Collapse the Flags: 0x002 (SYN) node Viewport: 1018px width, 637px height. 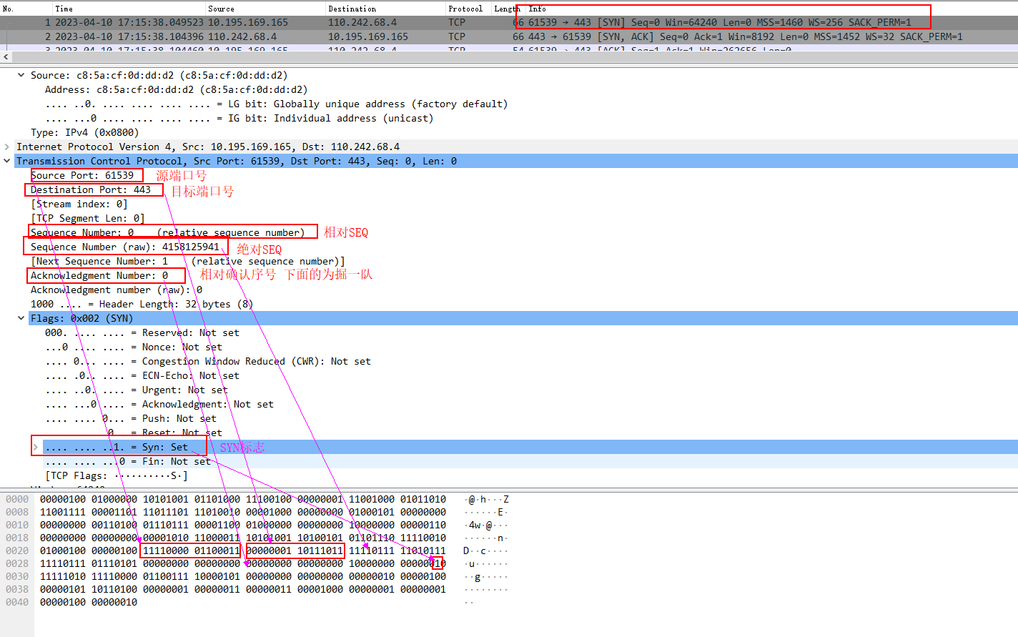(21, 318)
